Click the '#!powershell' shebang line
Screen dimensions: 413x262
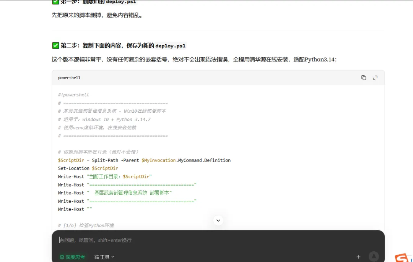73,95
